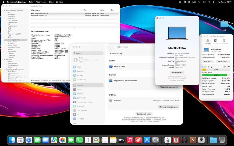
Task: Click Battery Charge 14,3% bar
Action: 216,70
